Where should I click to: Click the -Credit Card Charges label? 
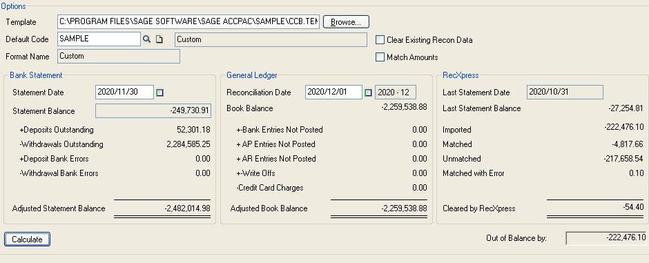(x=270, y=188)
